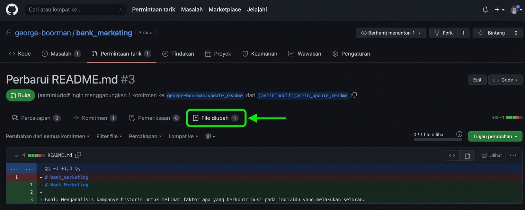Go to Marketplace in top navigation
525x210 pixels.
225,10
